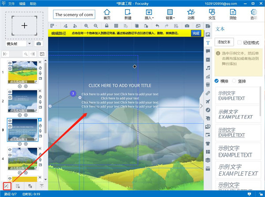Toggle visibility eye on frame 1
The image size is (265, 197).
pyautogui.click(x=10, y=63)
